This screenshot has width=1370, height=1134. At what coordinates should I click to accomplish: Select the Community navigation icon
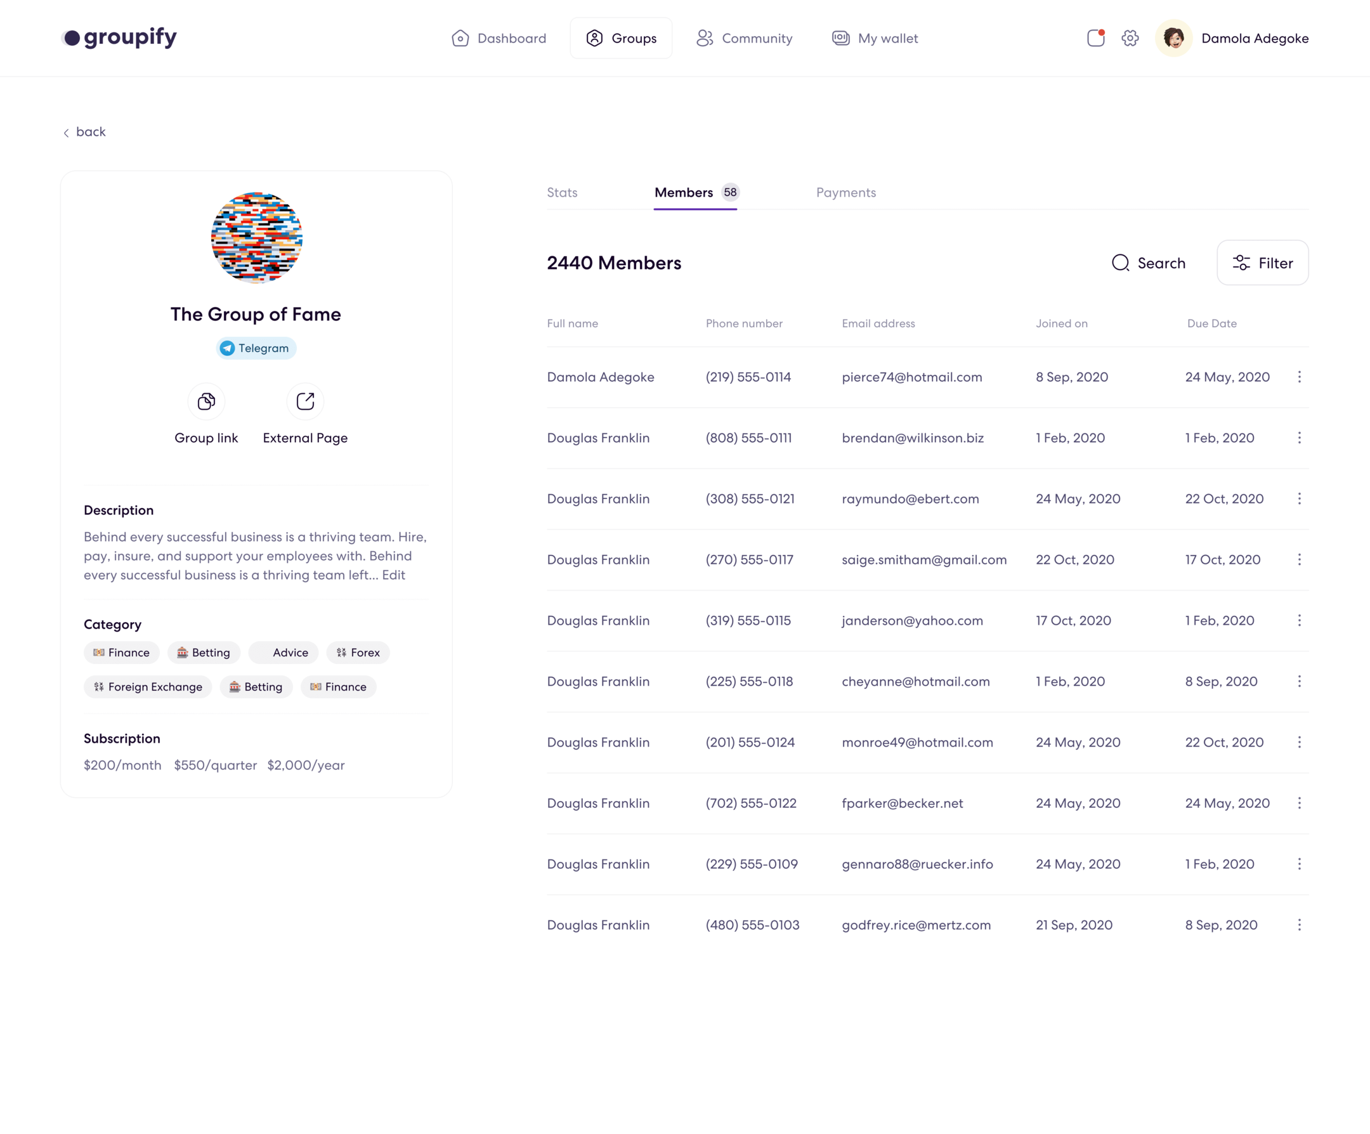pos(703,37)
